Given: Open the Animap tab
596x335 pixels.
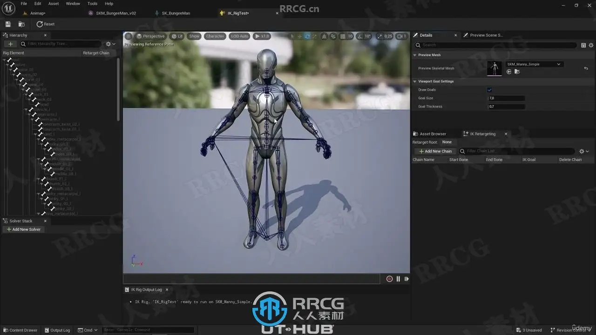Looking at the screenshot, I should [x=38, y=13].
